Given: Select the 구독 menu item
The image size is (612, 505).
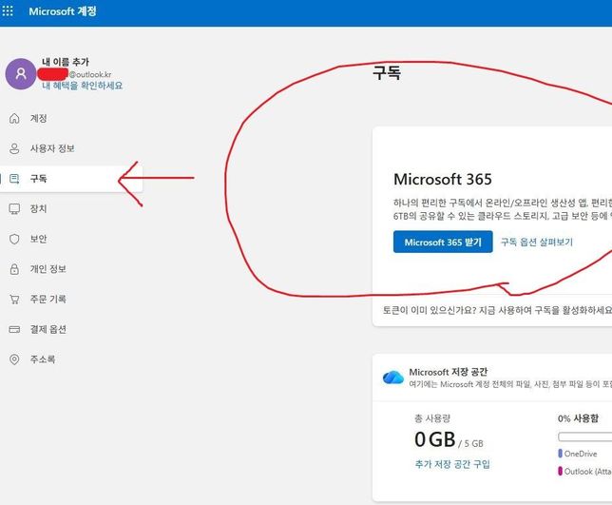Looking at the screenshot, I should tap(71, 179).
